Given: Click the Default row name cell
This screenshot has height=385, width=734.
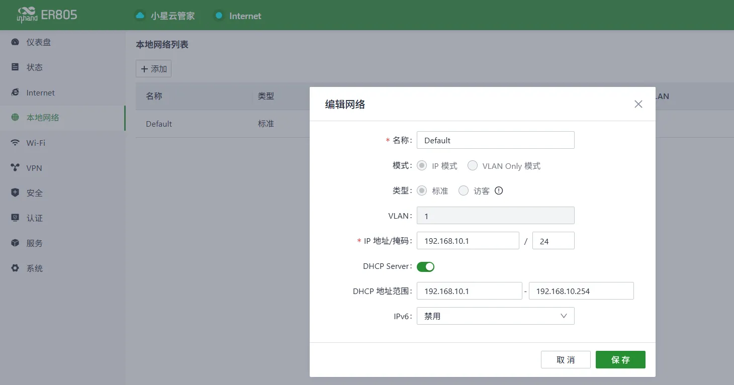Looking at the screenshot, I should [159, 124].
